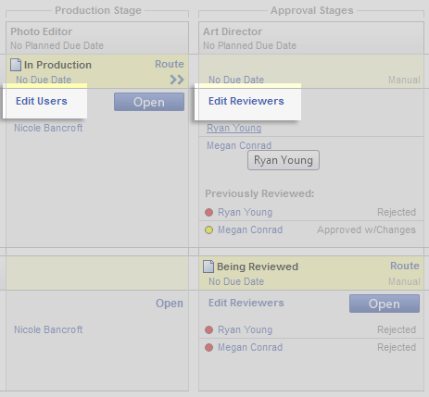Open the Edit Users link

point(42,101)
